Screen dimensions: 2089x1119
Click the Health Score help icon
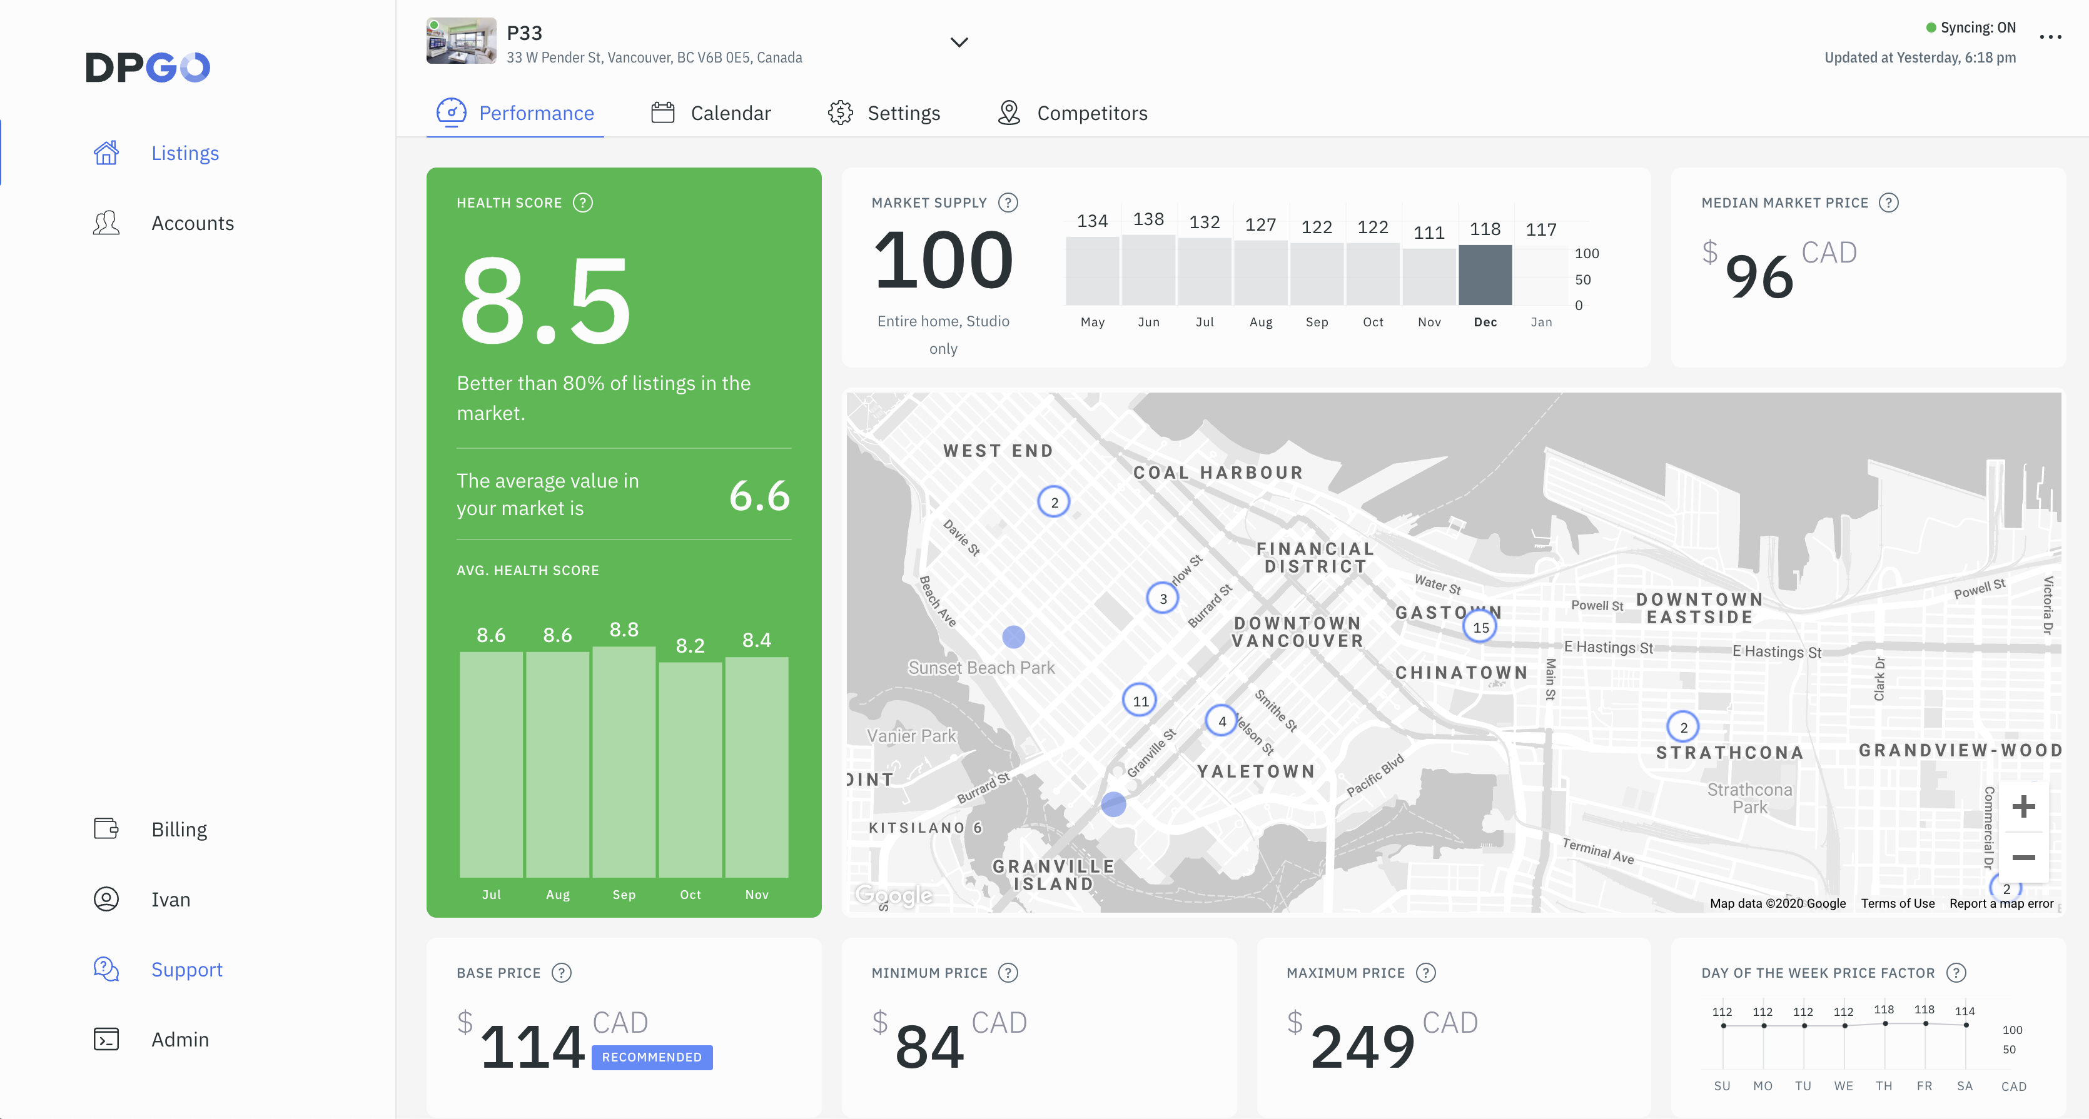click(582, 203)
